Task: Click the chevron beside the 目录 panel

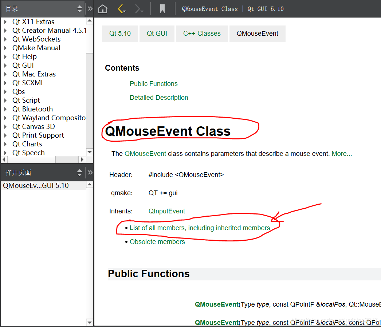Action: [x=90, y=9]
